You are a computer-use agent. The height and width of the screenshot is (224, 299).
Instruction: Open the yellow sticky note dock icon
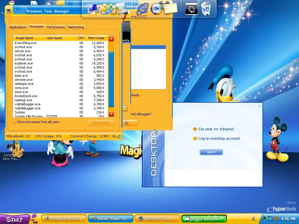[x=171, y=8]
